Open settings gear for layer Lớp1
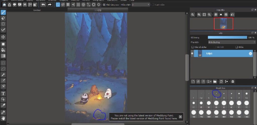Screen dimensions: 257x125 coord(250,53)
